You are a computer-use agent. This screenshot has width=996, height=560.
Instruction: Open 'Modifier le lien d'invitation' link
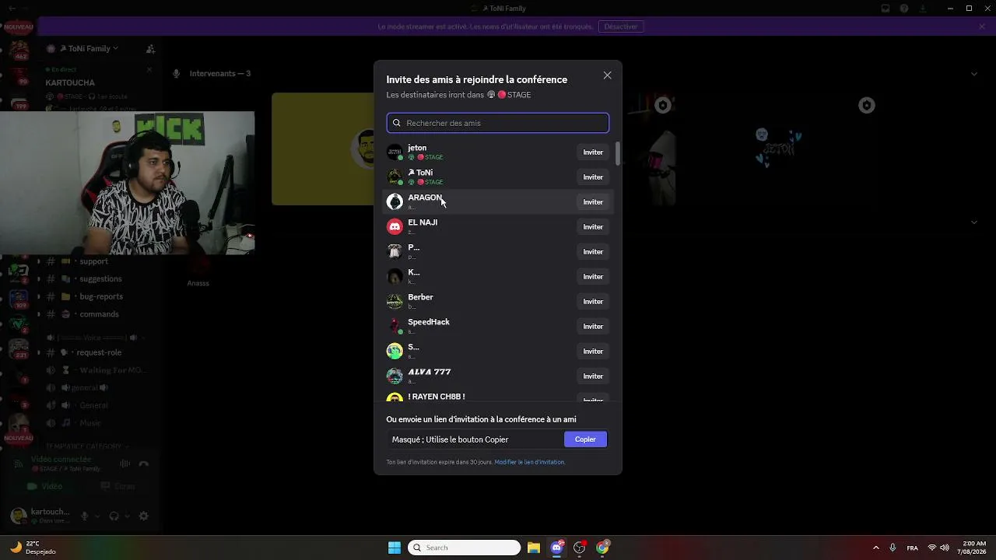tap(529, 462)
